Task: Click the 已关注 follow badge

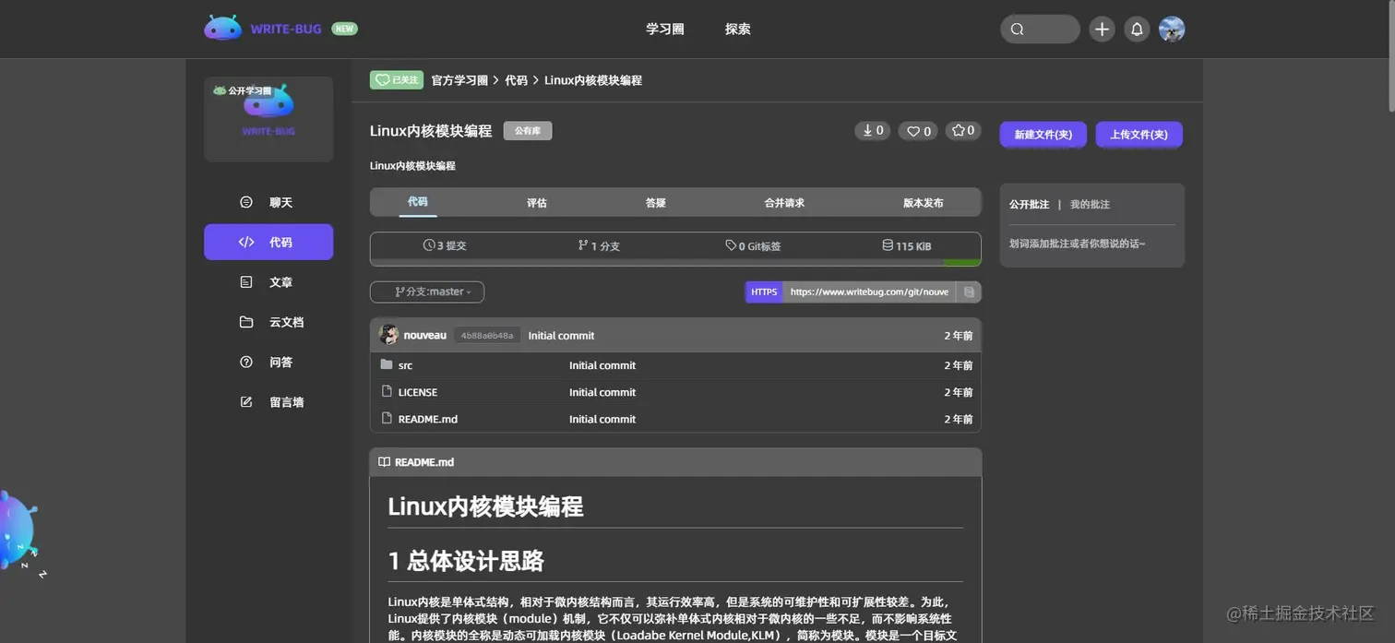Action: (x=397, y=80)
